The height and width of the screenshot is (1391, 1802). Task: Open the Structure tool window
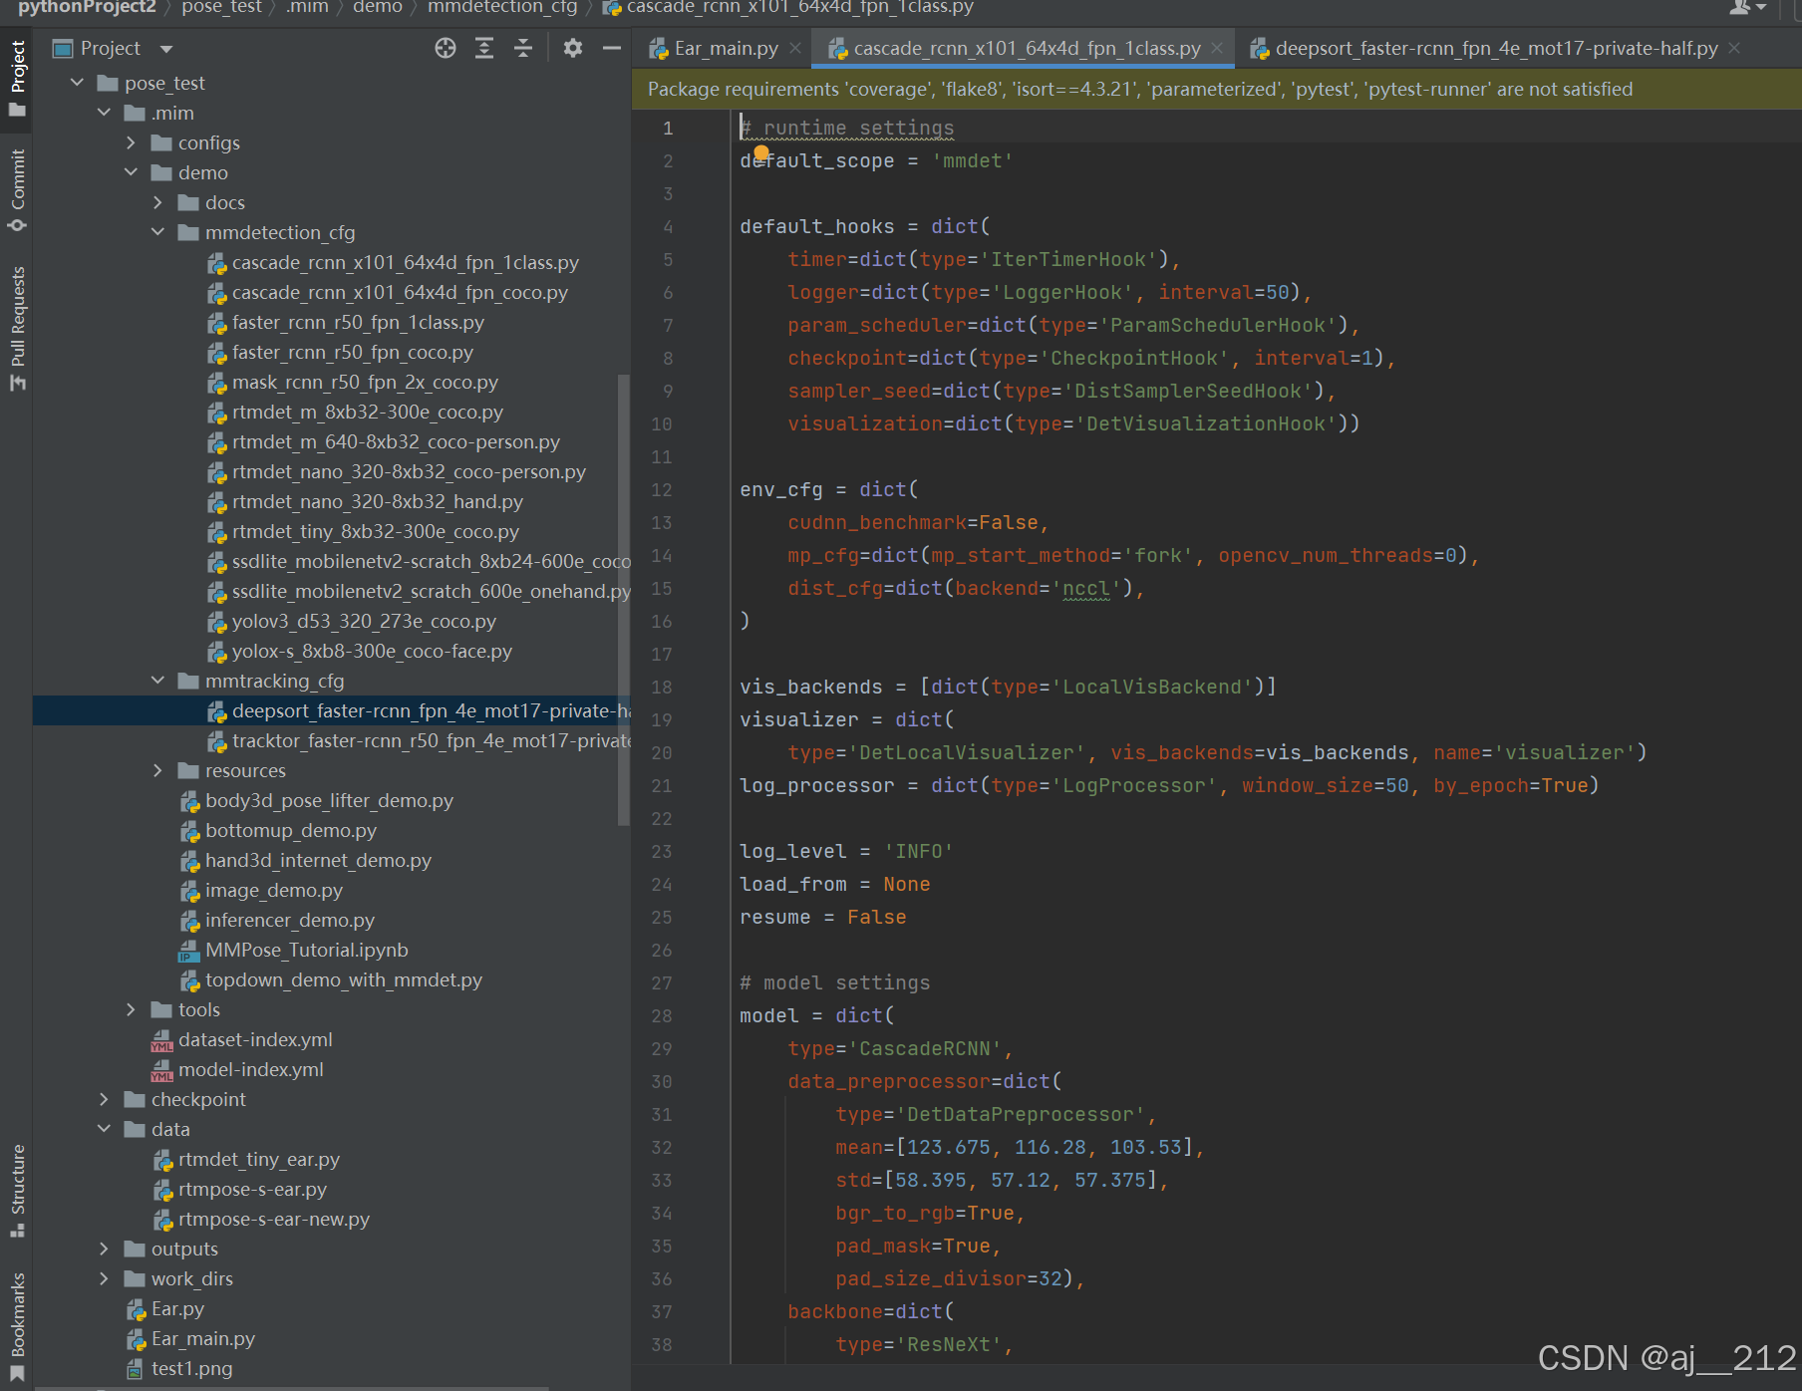[17, 1190]
